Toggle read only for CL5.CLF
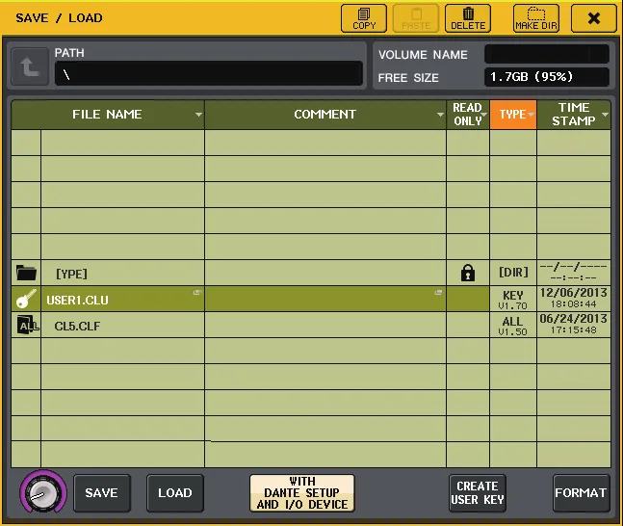The image size is (623, 526). 468,326
